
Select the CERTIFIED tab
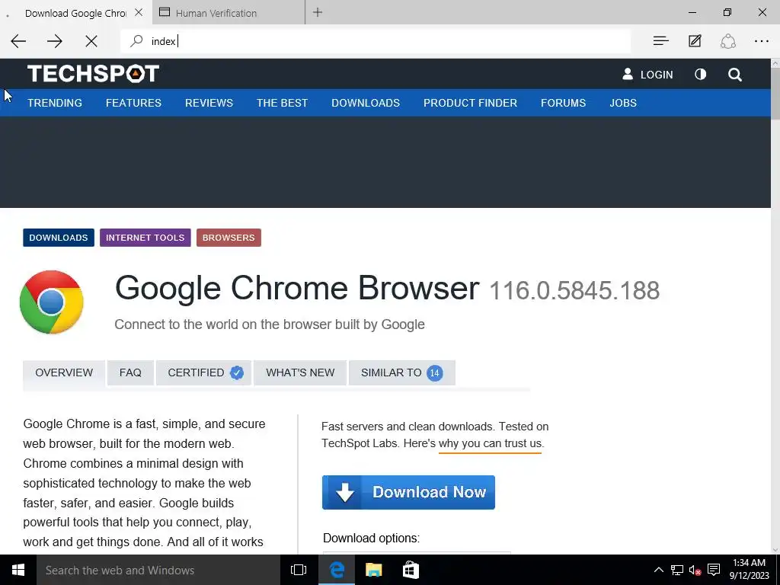coord(204,372)
